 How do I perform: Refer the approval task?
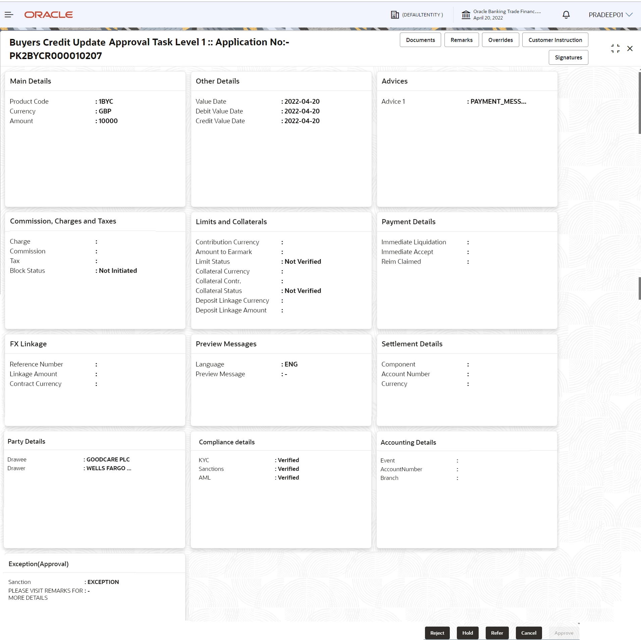(x=497, y=633)
